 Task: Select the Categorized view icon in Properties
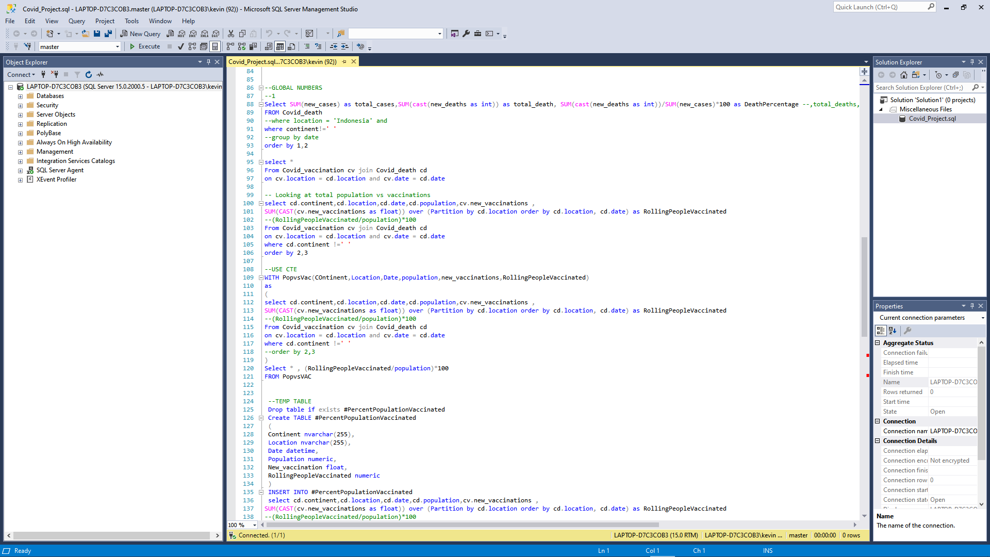click(x=881, y=331)
